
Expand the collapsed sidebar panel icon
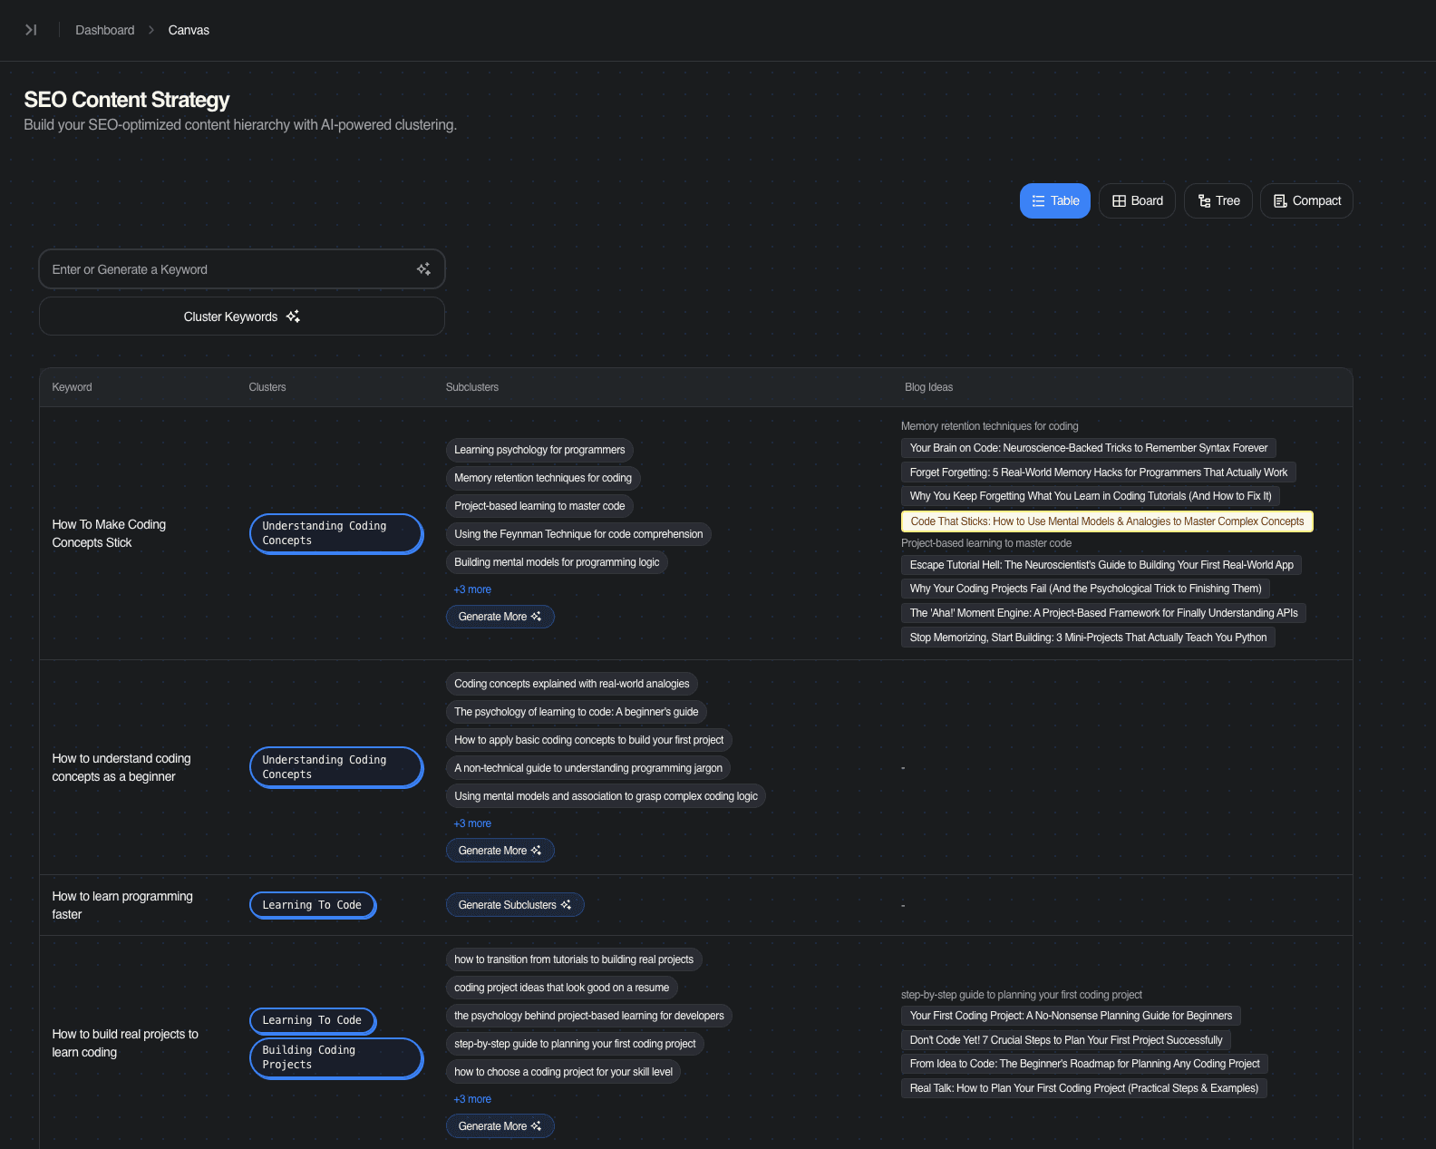pyautogui.click(x=31, y=30)
